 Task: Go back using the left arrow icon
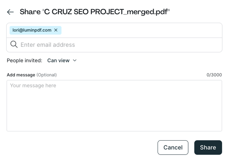tap(10, 12)
